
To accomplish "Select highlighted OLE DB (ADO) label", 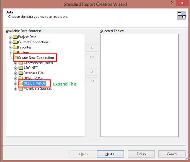I will coord(34,83).
